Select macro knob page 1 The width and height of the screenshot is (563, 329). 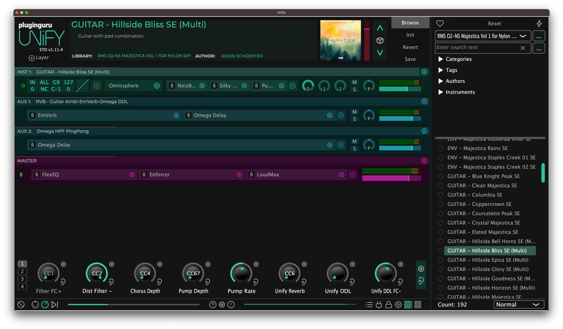22,264
